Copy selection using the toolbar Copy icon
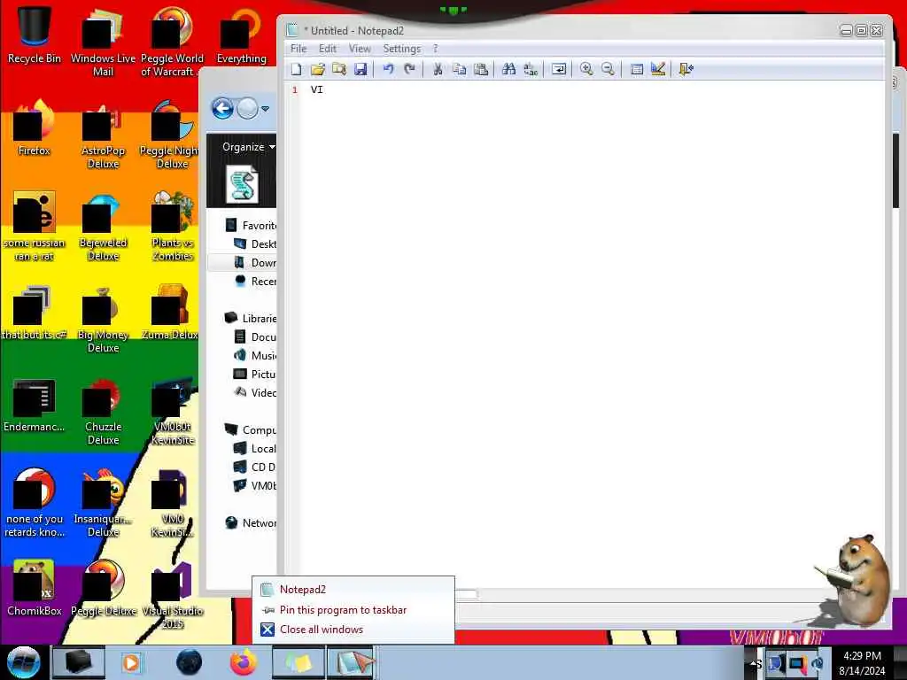907x680 pixels. pos(460,69)
